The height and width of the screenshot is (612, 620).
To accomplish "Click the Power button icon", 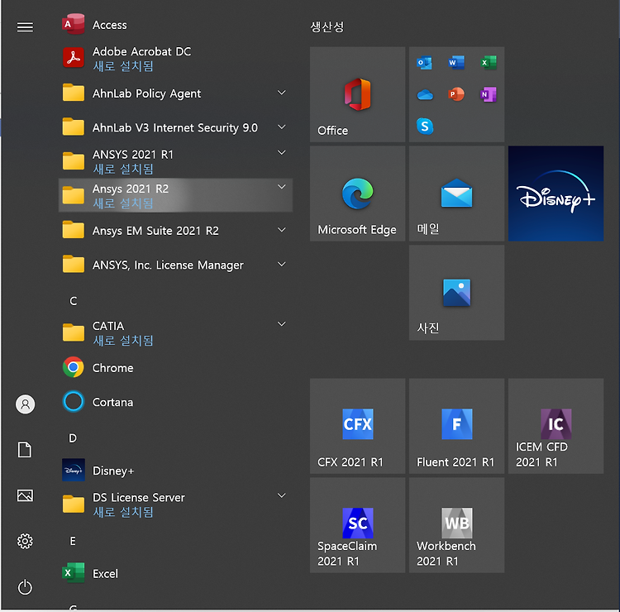I will tap(25, 587).
